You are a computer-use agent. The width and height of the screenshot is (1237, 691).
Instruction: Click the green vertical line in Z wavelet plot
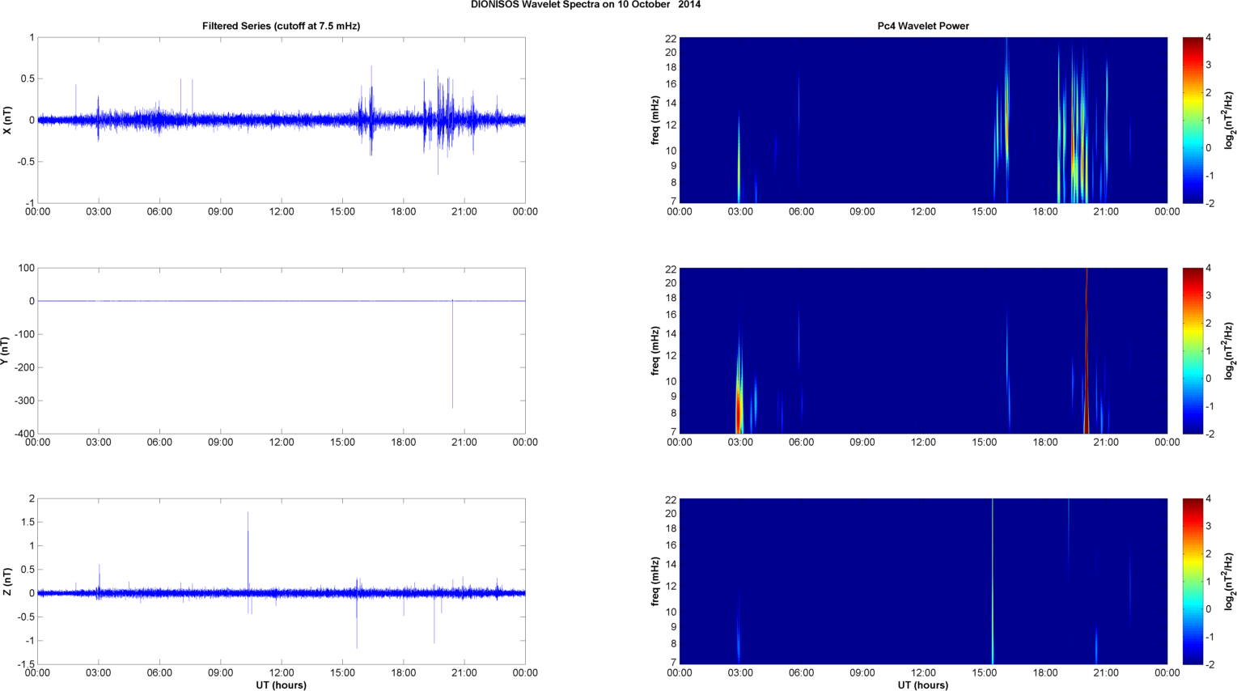[992, 583]
